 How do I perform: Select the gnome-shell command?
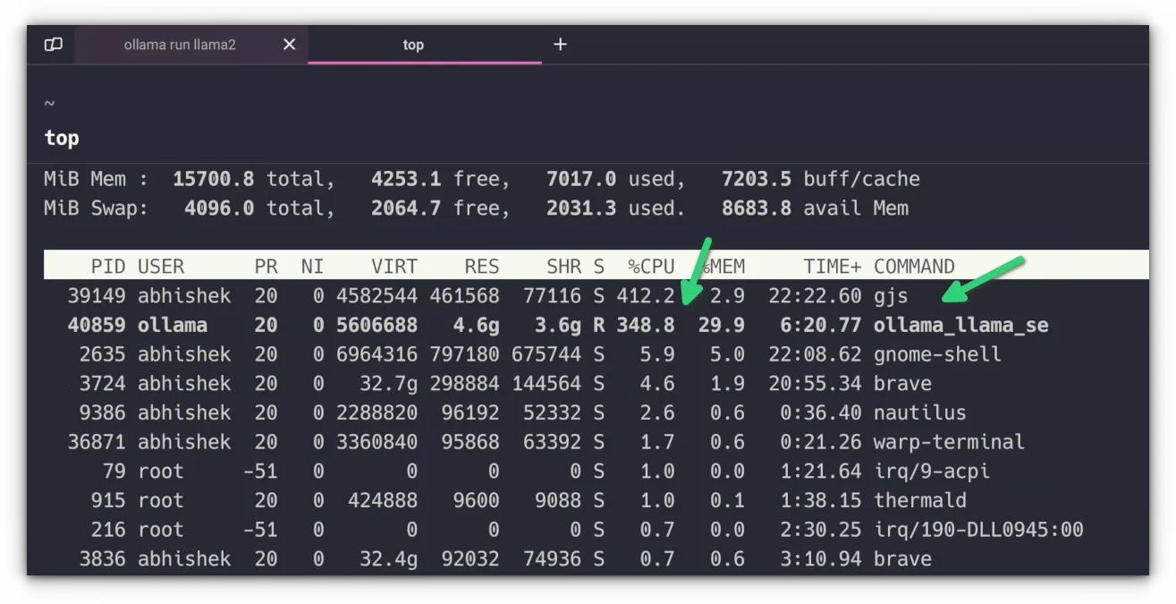click(x=937, y=354)
